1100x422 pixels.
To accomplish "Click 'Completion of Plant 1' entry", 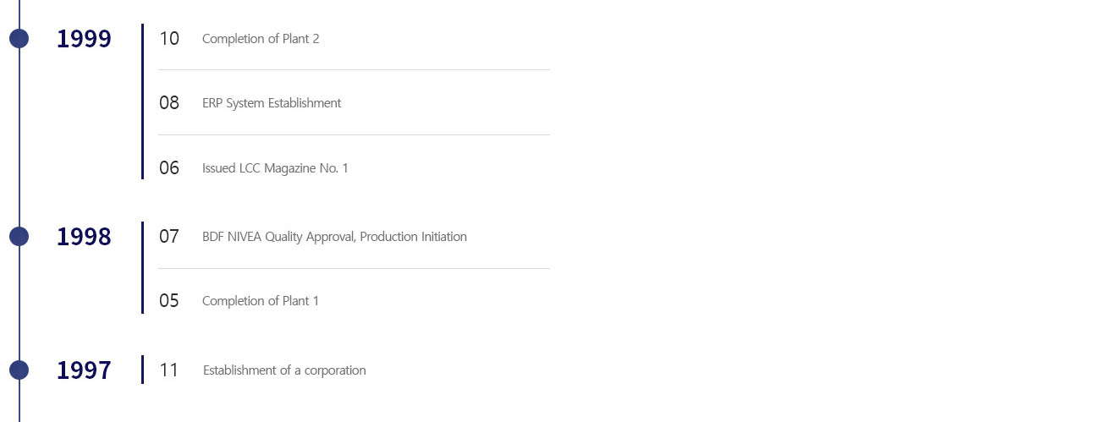I will pos(261,301).
